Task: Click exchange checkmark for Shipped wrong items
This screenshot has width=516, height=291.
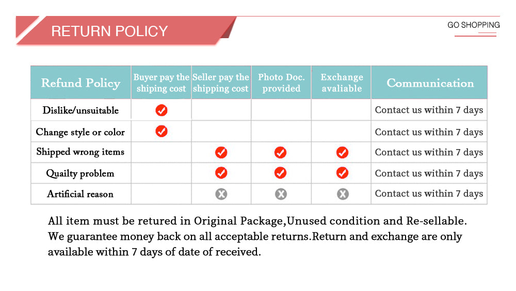Action: coord(342,153)
